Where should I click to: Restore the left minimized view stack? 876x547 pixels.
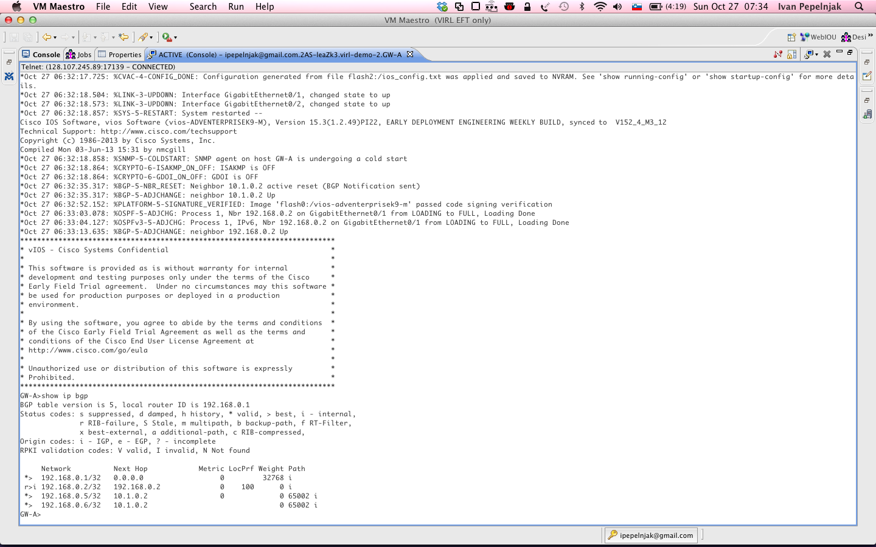coord(9,62)
